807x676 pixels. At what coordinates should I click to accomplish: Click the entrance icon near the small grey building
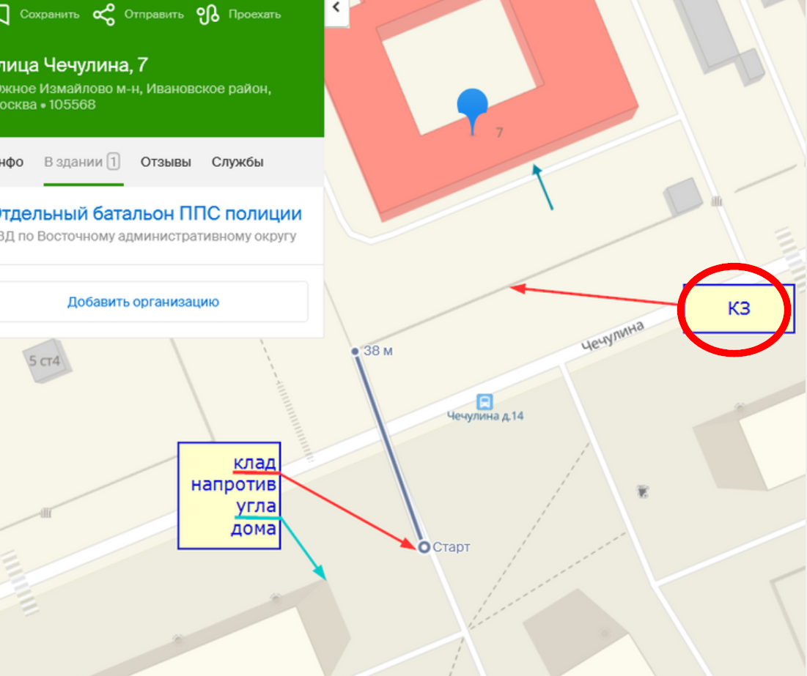pyautogui.click(x=716, y=201)
